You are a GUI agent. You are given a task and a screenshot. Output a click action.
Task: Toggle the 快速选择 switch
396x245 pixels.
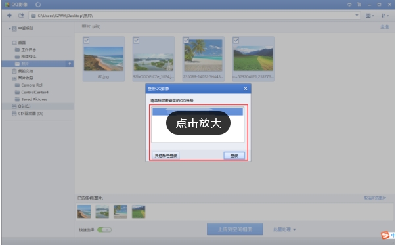[x=104, y=230]
